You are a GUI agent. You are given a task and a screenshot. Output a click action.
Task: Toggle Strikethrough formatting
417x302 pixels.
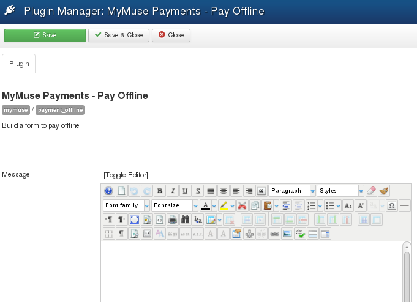coord(198,191)
